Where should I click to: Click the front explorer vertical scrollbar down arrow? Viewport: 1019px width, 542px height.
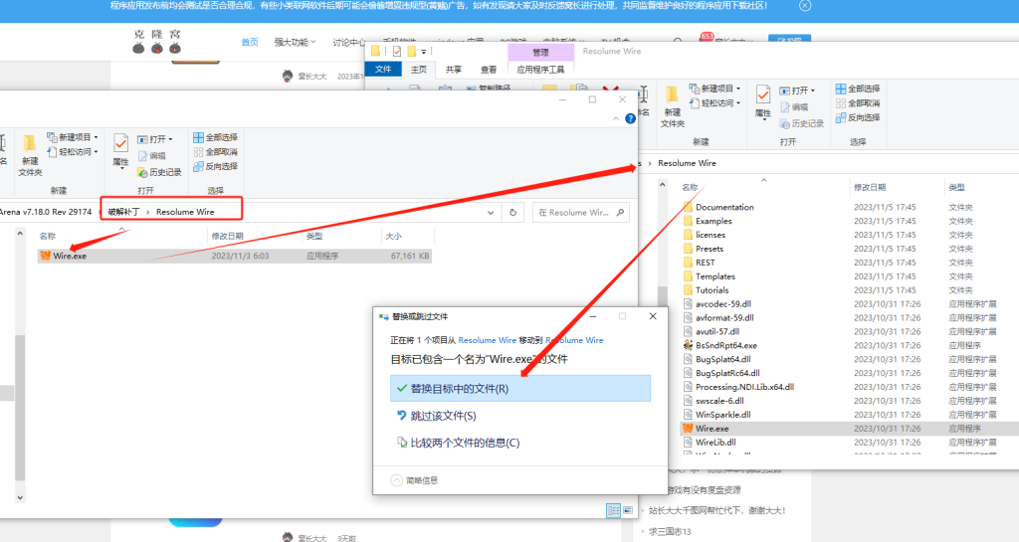coord(20,497)
